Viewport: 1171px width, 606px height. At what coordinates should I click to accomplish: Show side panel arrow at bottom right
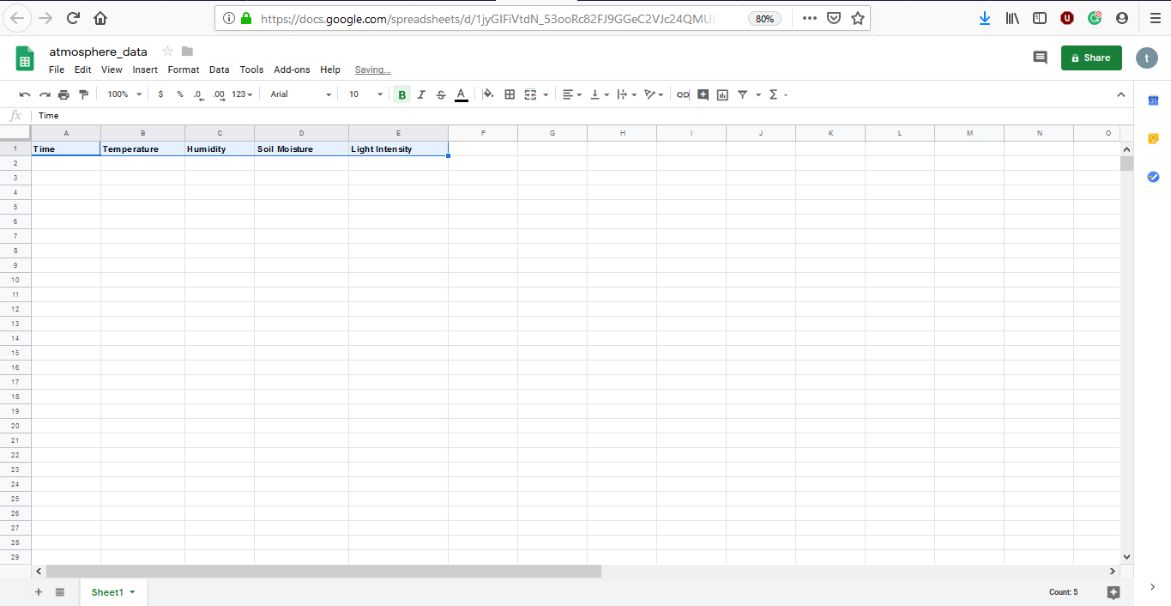point(1152,587)
